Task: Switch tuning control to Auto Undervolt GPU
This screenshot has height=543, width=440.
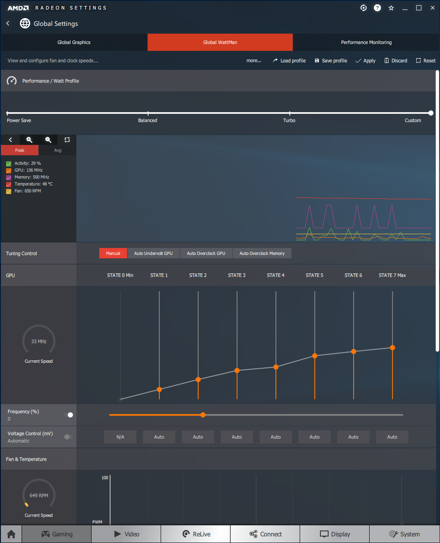Action: [153, 253]
